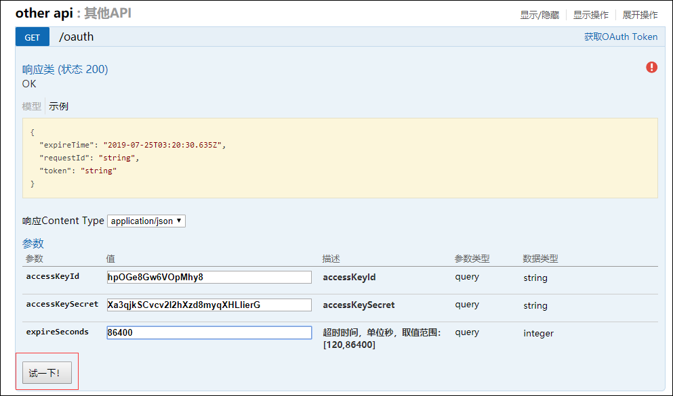
Task: Expand operations via 展开操作
Action: click(640, 15)
